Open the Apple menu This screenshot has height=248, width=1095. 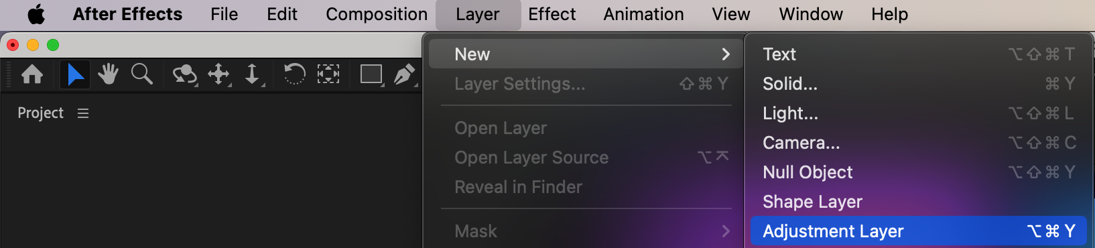pos(36,14)
